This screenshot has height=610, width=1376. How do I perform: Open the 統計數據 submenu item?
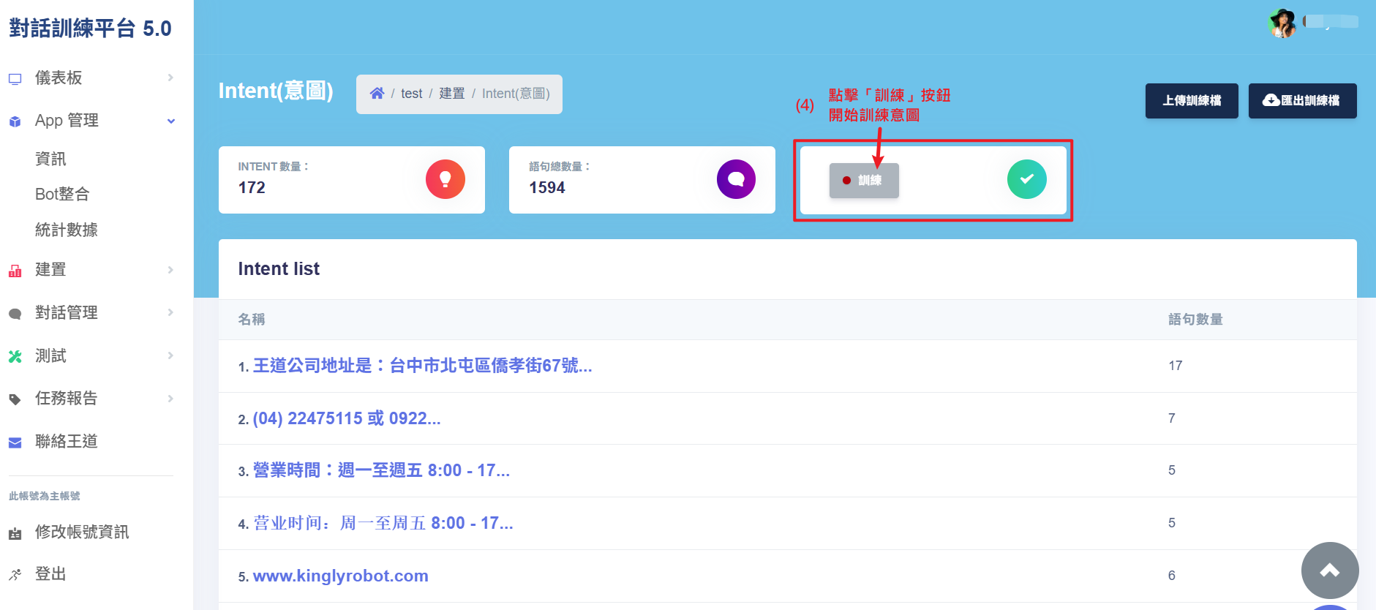(x=67, y=230)
